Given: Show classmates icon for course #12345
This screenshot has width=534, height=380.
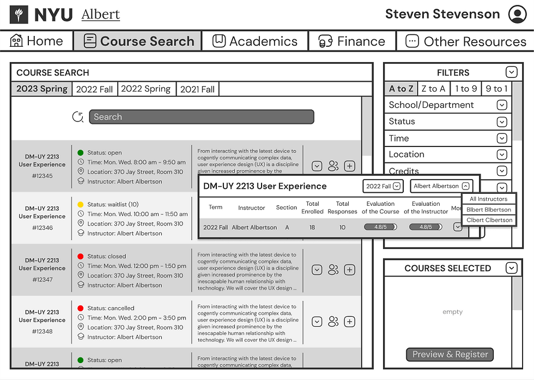Looking at the screenshot, I should click(333, 166).
